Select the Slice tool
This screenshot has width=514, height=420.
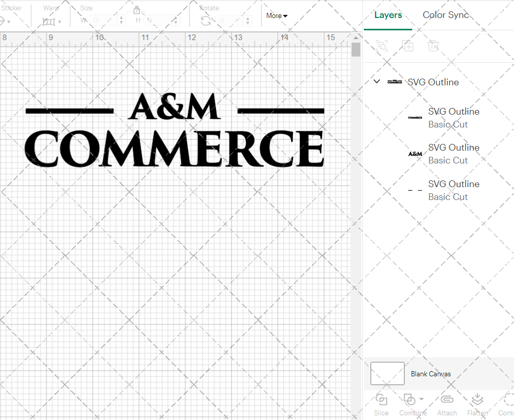381,404
